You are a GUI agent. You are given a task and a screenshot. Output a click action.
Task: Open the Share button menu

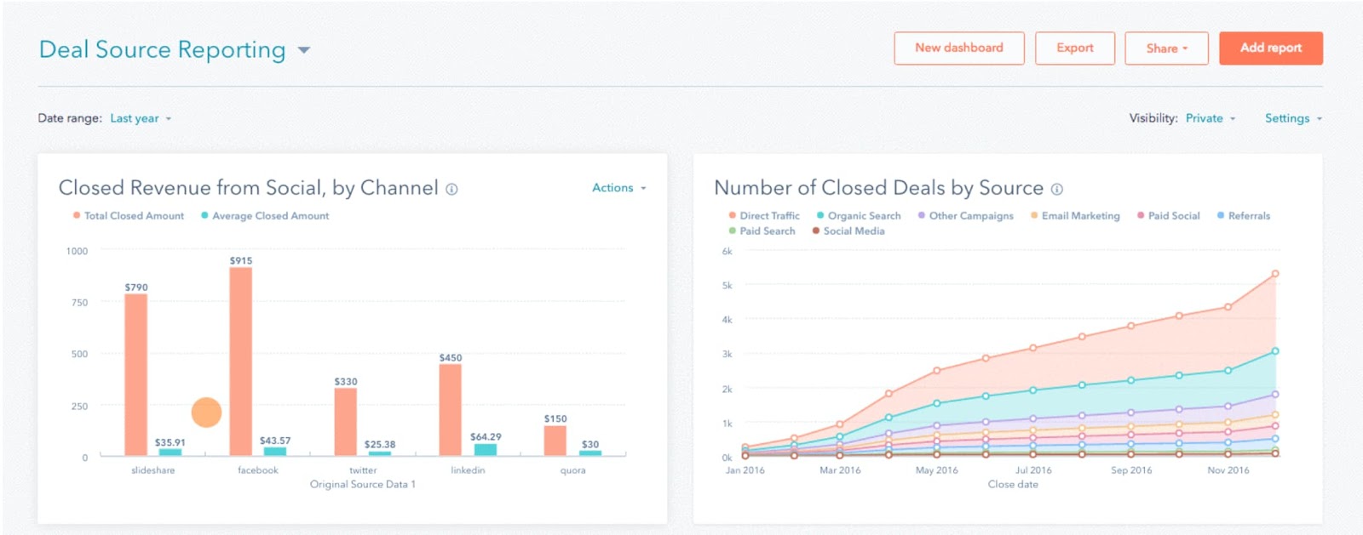[1166, 48]
